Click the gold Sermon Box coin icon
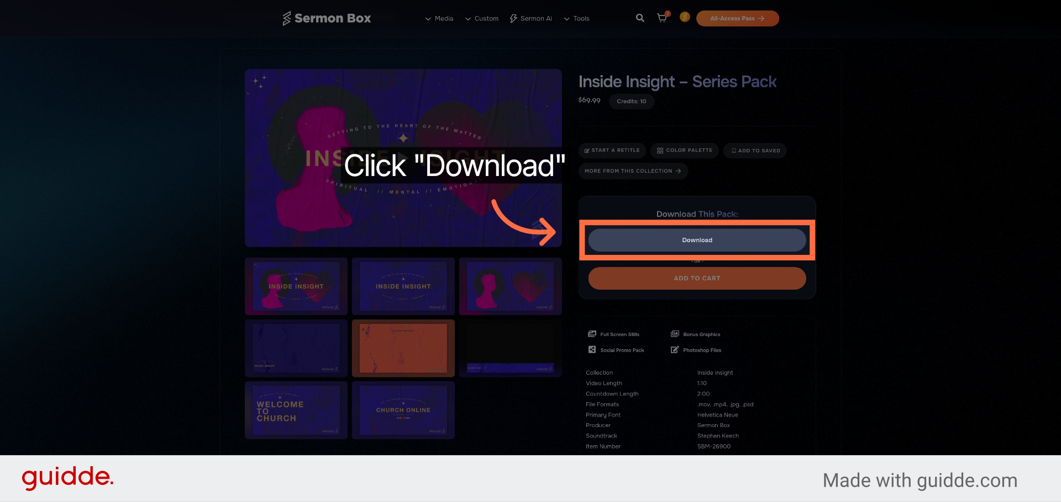The height and width of the screenshot is (502, 1061). [x=685, y=18]
